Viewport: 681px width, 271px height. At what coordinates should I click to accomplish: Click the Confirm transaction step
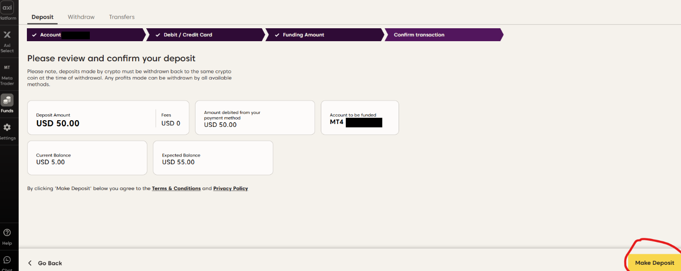coord(443,35)
